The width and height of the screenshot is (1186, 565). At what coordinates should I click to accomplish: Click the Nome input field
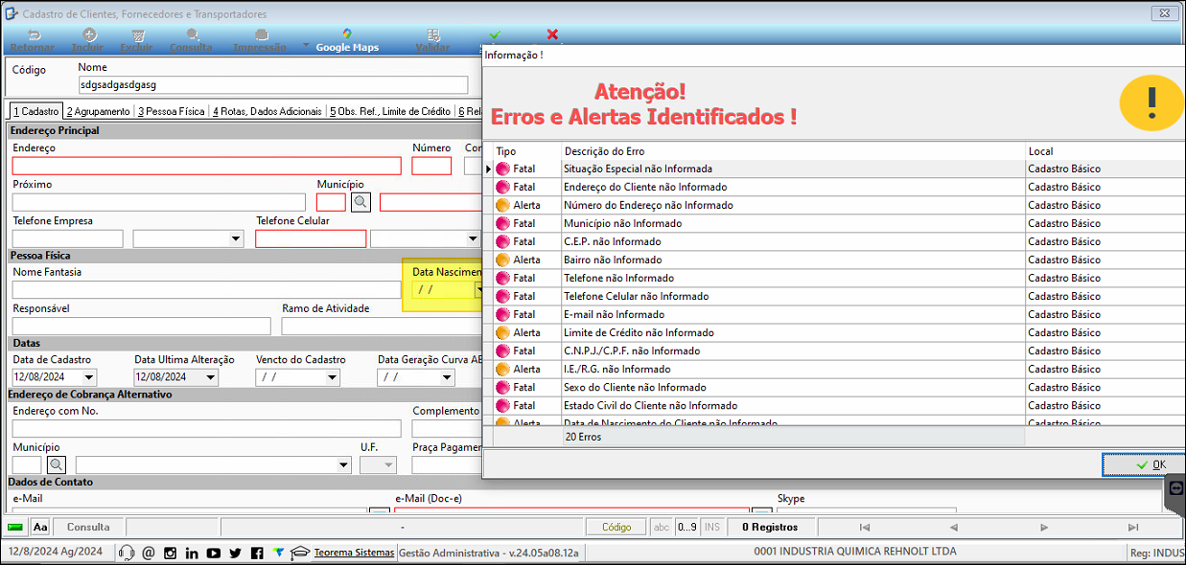click(273, 85)
